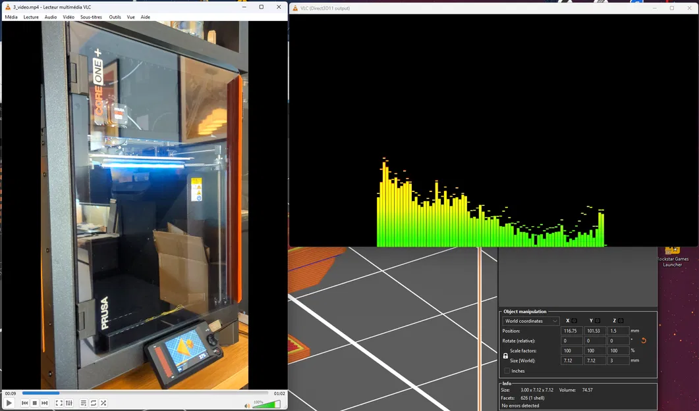Toggle VLC fullscreen mode
Viewport: 699px width, 411px height.
(x=59, y=403)
